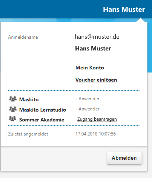Click the group icon beside Maskito
Viewport: 152px width, 178px height.
coord(13,99)
